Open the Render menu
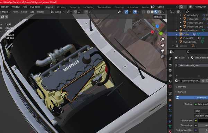 point(5,7)
